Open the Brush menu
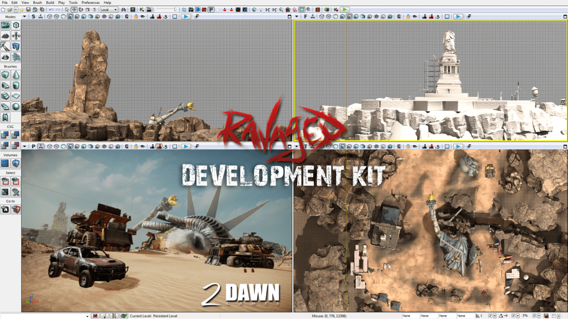Viewport: 568px width, 319px height. 37,3
